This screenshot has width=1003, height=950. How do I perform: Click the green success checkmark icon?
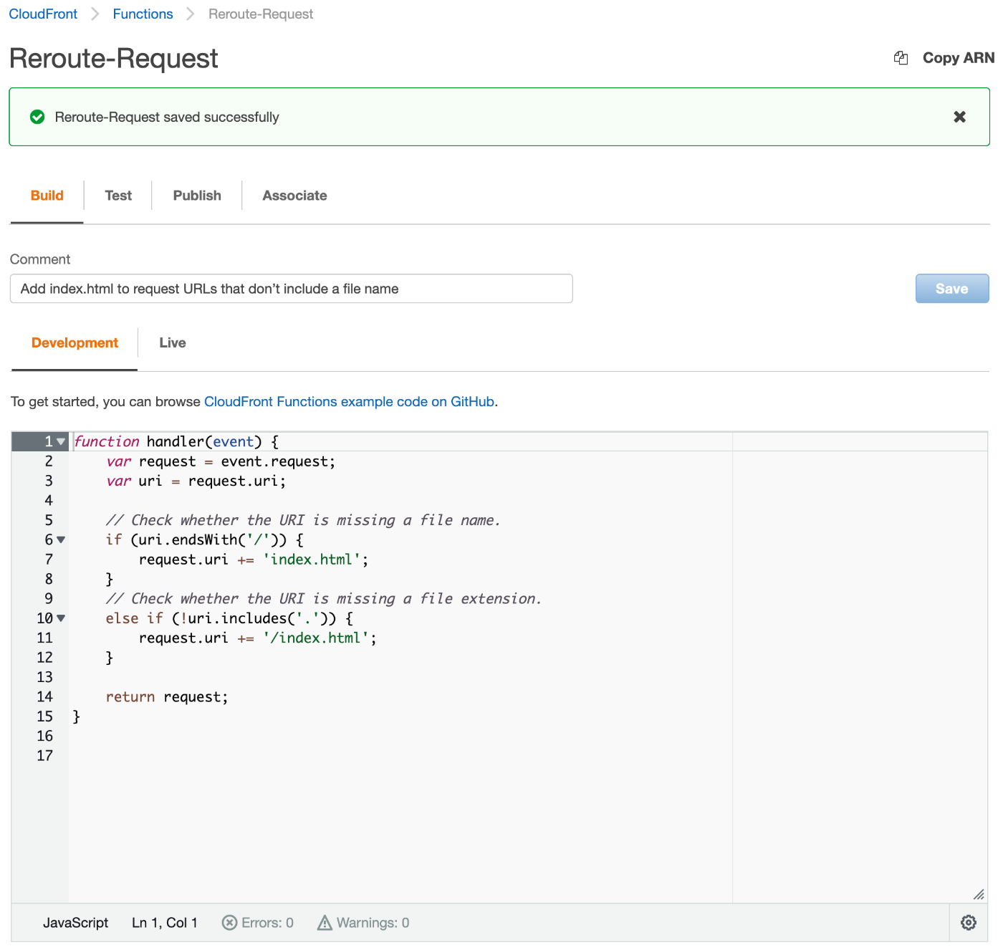point(37,117)
